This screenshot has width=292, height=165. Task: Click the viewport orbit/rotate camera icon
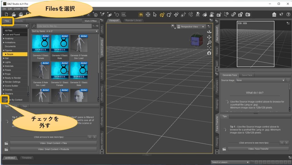tap(209, 32)
